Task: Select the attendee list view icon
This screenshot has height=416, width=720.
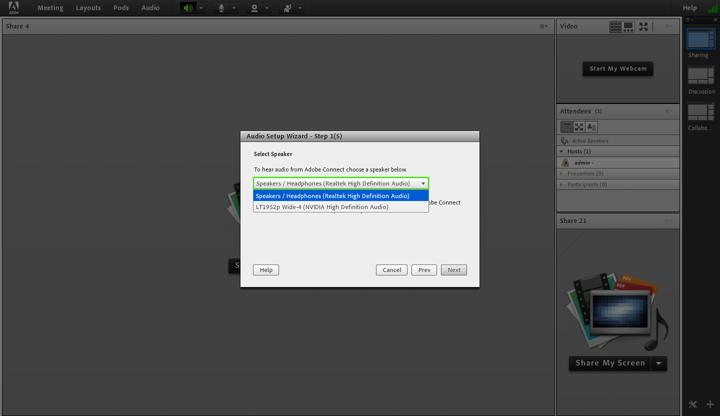Action: tap(566, 127)
